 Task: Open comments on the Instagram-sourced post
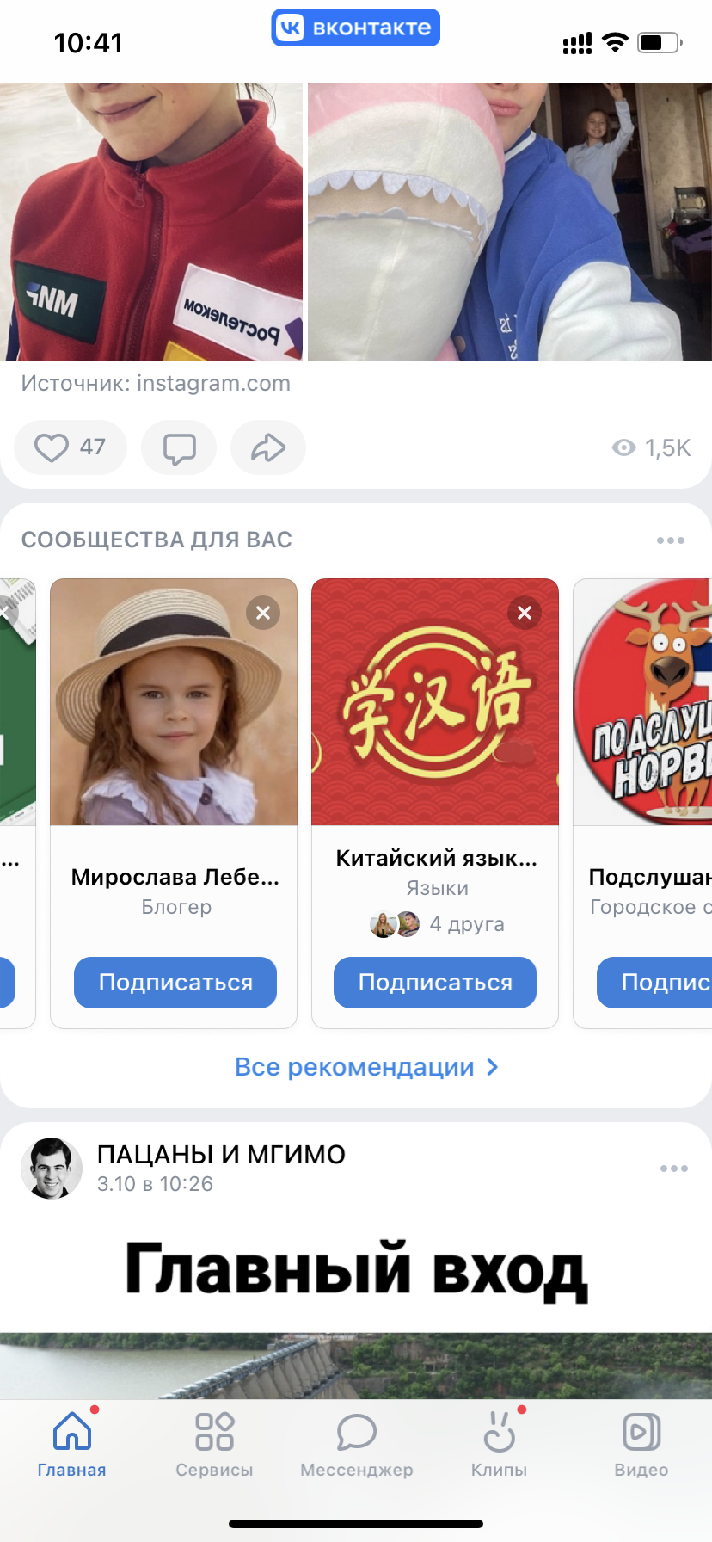tap(179, 447)
